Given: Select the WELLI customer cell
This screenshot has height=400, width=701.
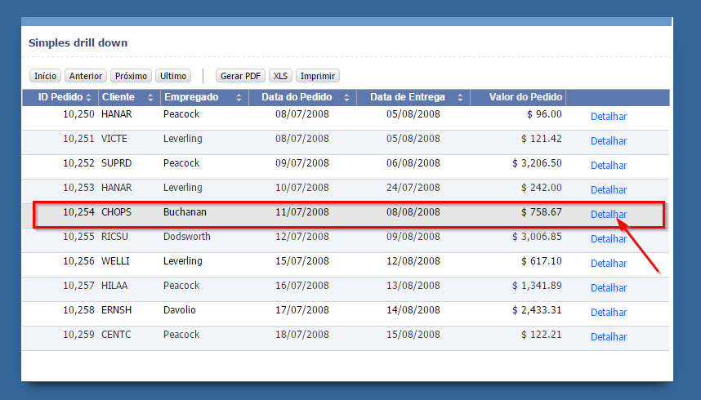Looking at the screenshot, I should (115, 261).
